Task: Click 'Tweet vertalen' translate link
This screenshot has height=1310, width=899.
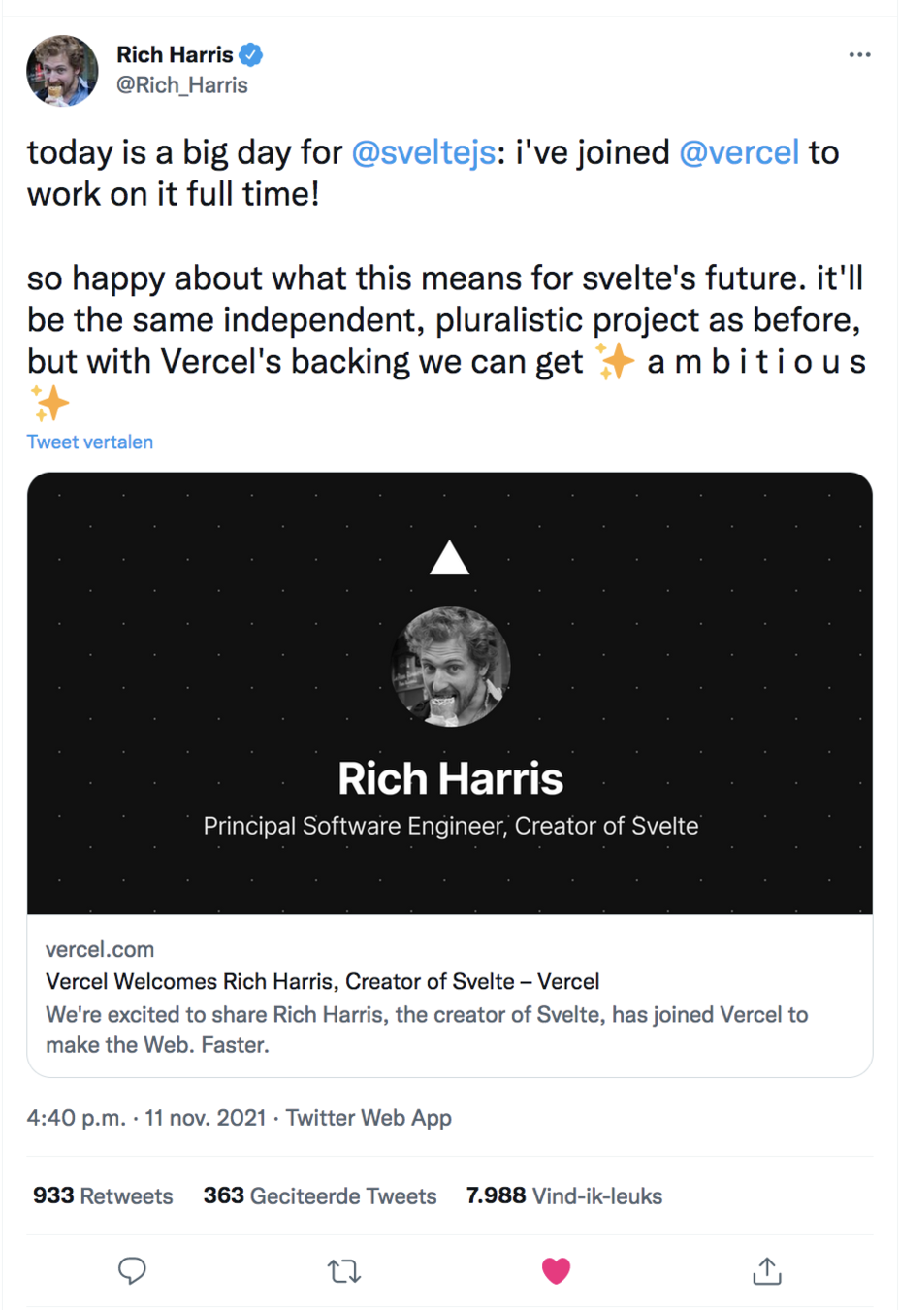Action: pyautogui.click(x=90, y=442)
